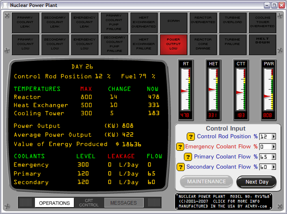Click the Heat Exchanger row label
287x214 pixels.
pos(41,105)
